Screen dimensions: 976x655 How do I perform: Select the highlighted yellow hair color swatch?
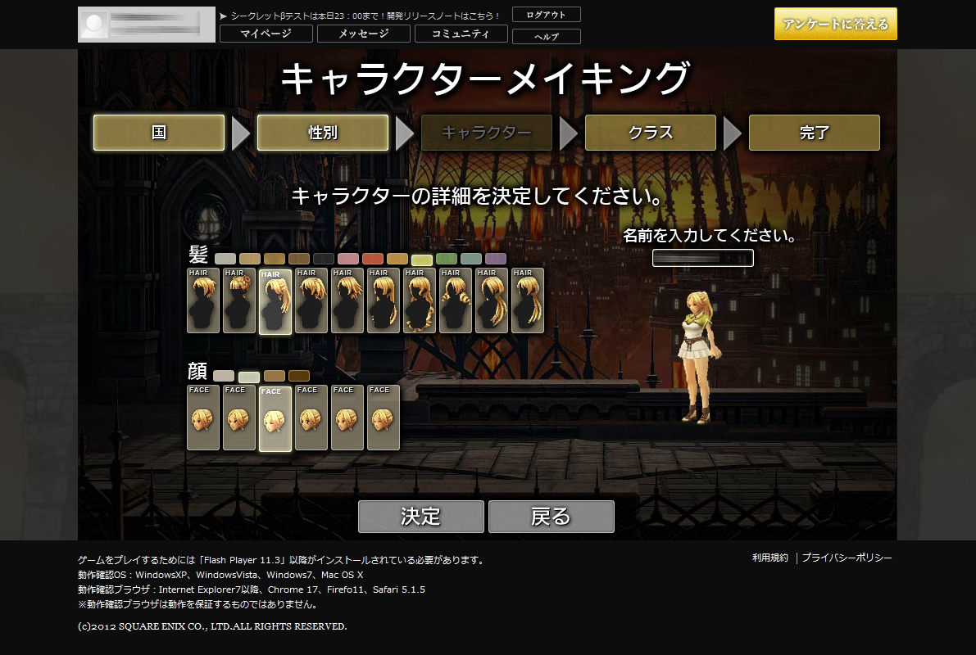[x=422, y=260]
